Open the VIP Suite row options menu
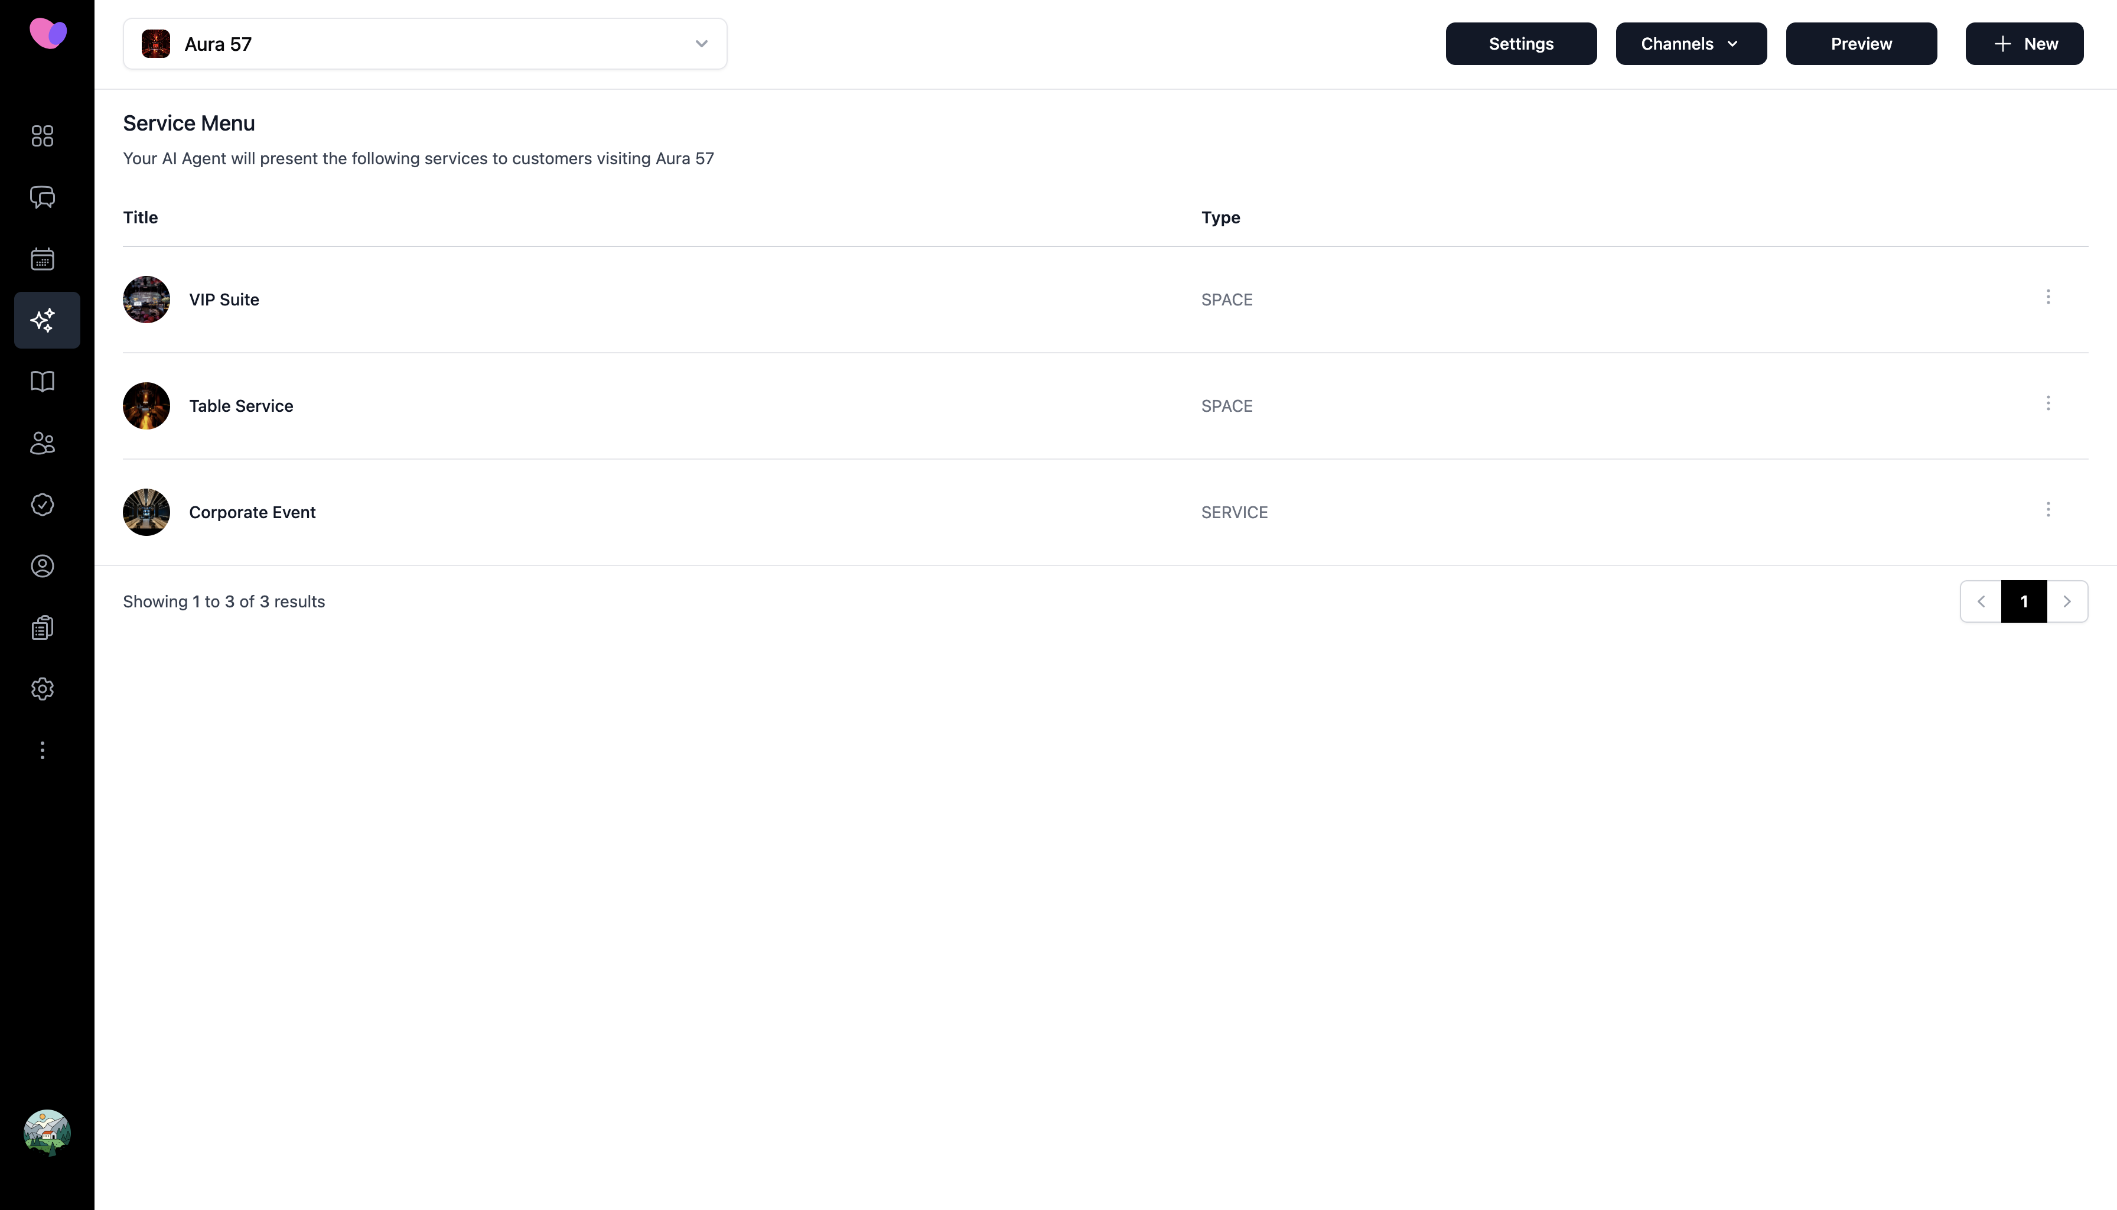The height and width of the screenshot is (1210, 2117). point(2049,297)
